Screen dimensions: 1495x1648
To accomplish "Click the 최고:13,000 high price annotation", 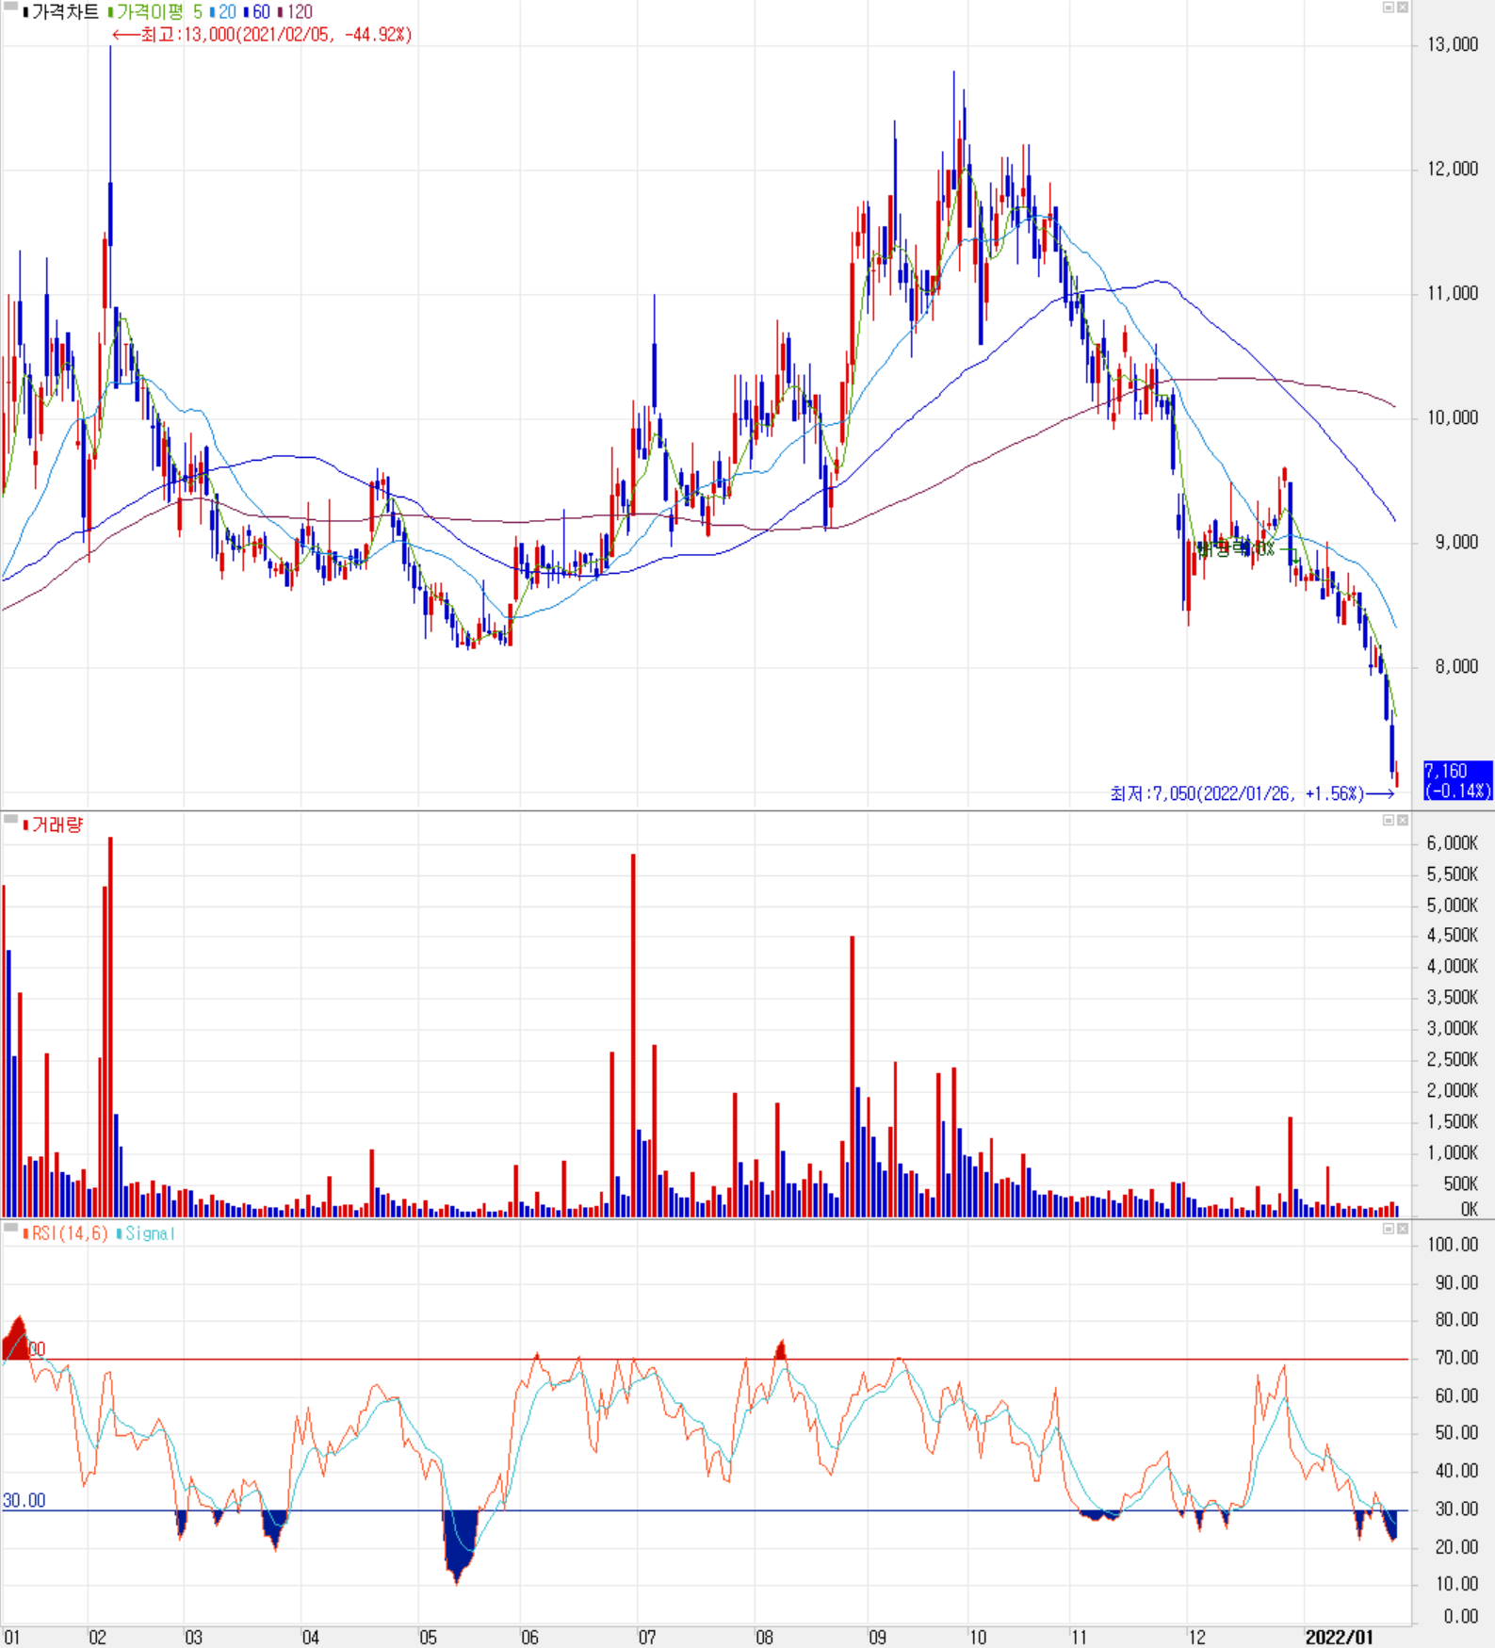I will tap(262, 35).
